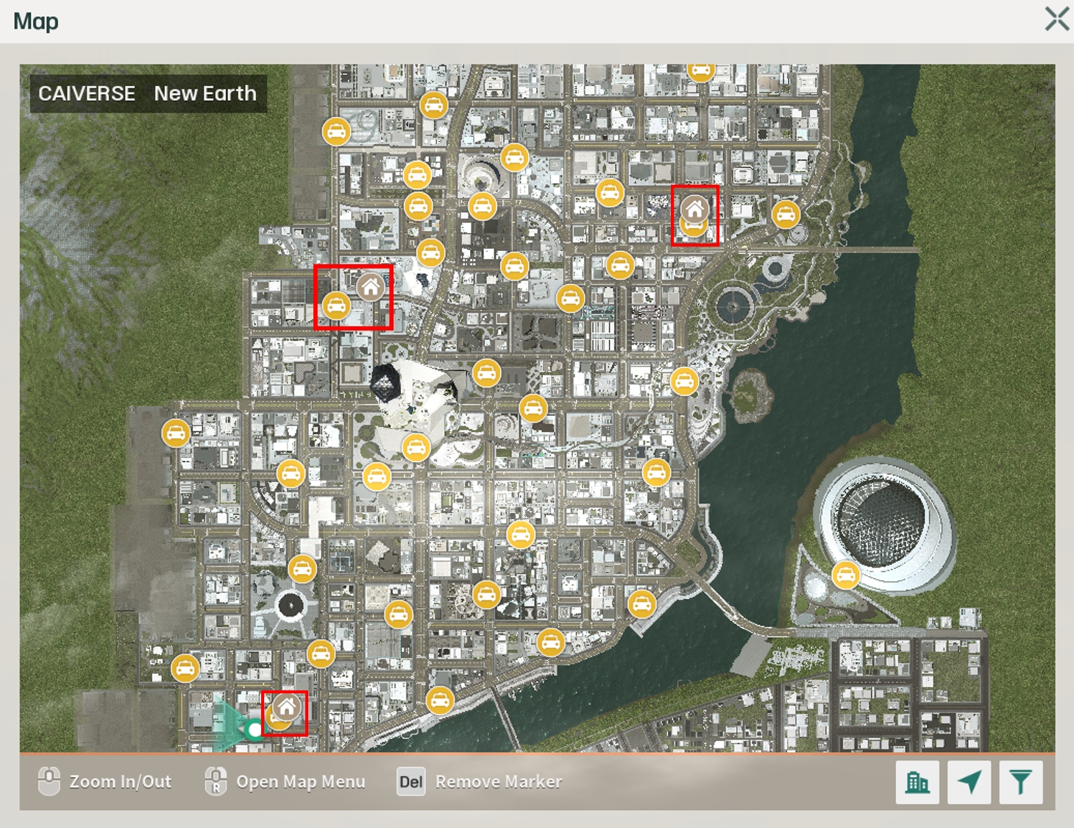Open the map filter funnel
This screenshot has height=828, width=1074.
pos(1020,782)
